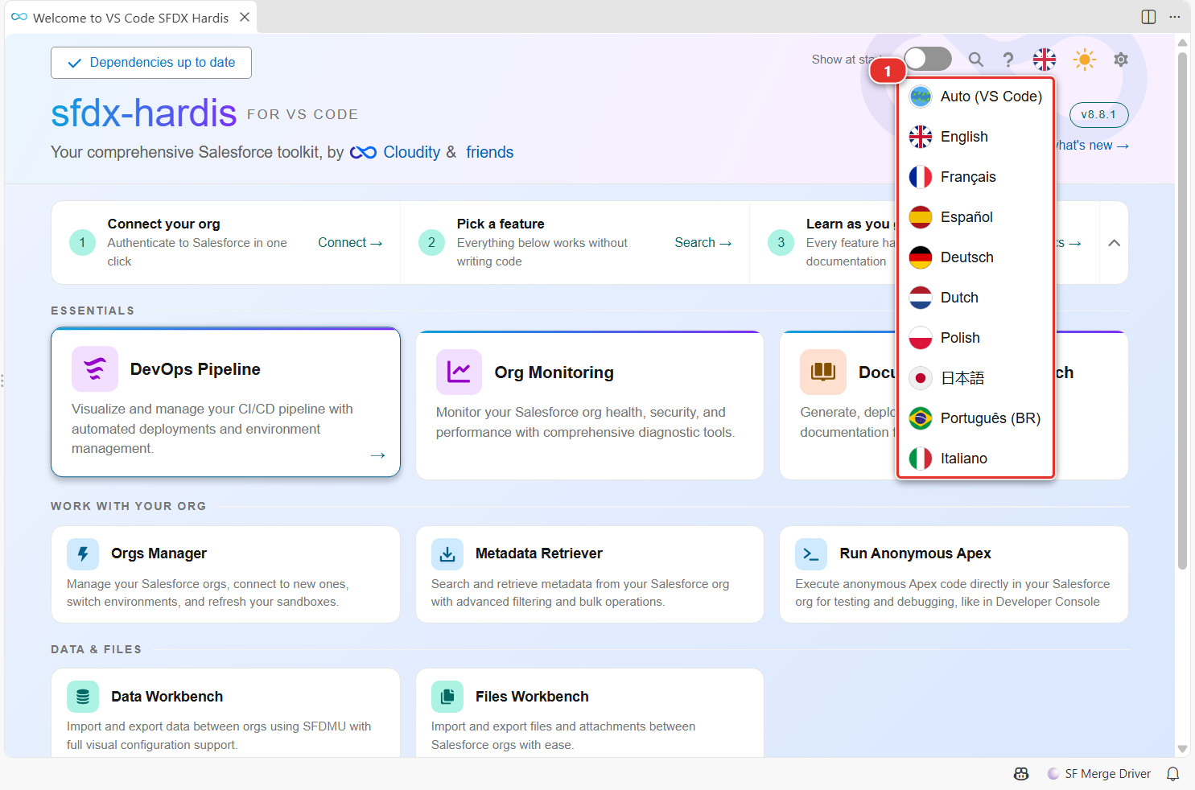Open the Cloudity link

pos(412,152)
